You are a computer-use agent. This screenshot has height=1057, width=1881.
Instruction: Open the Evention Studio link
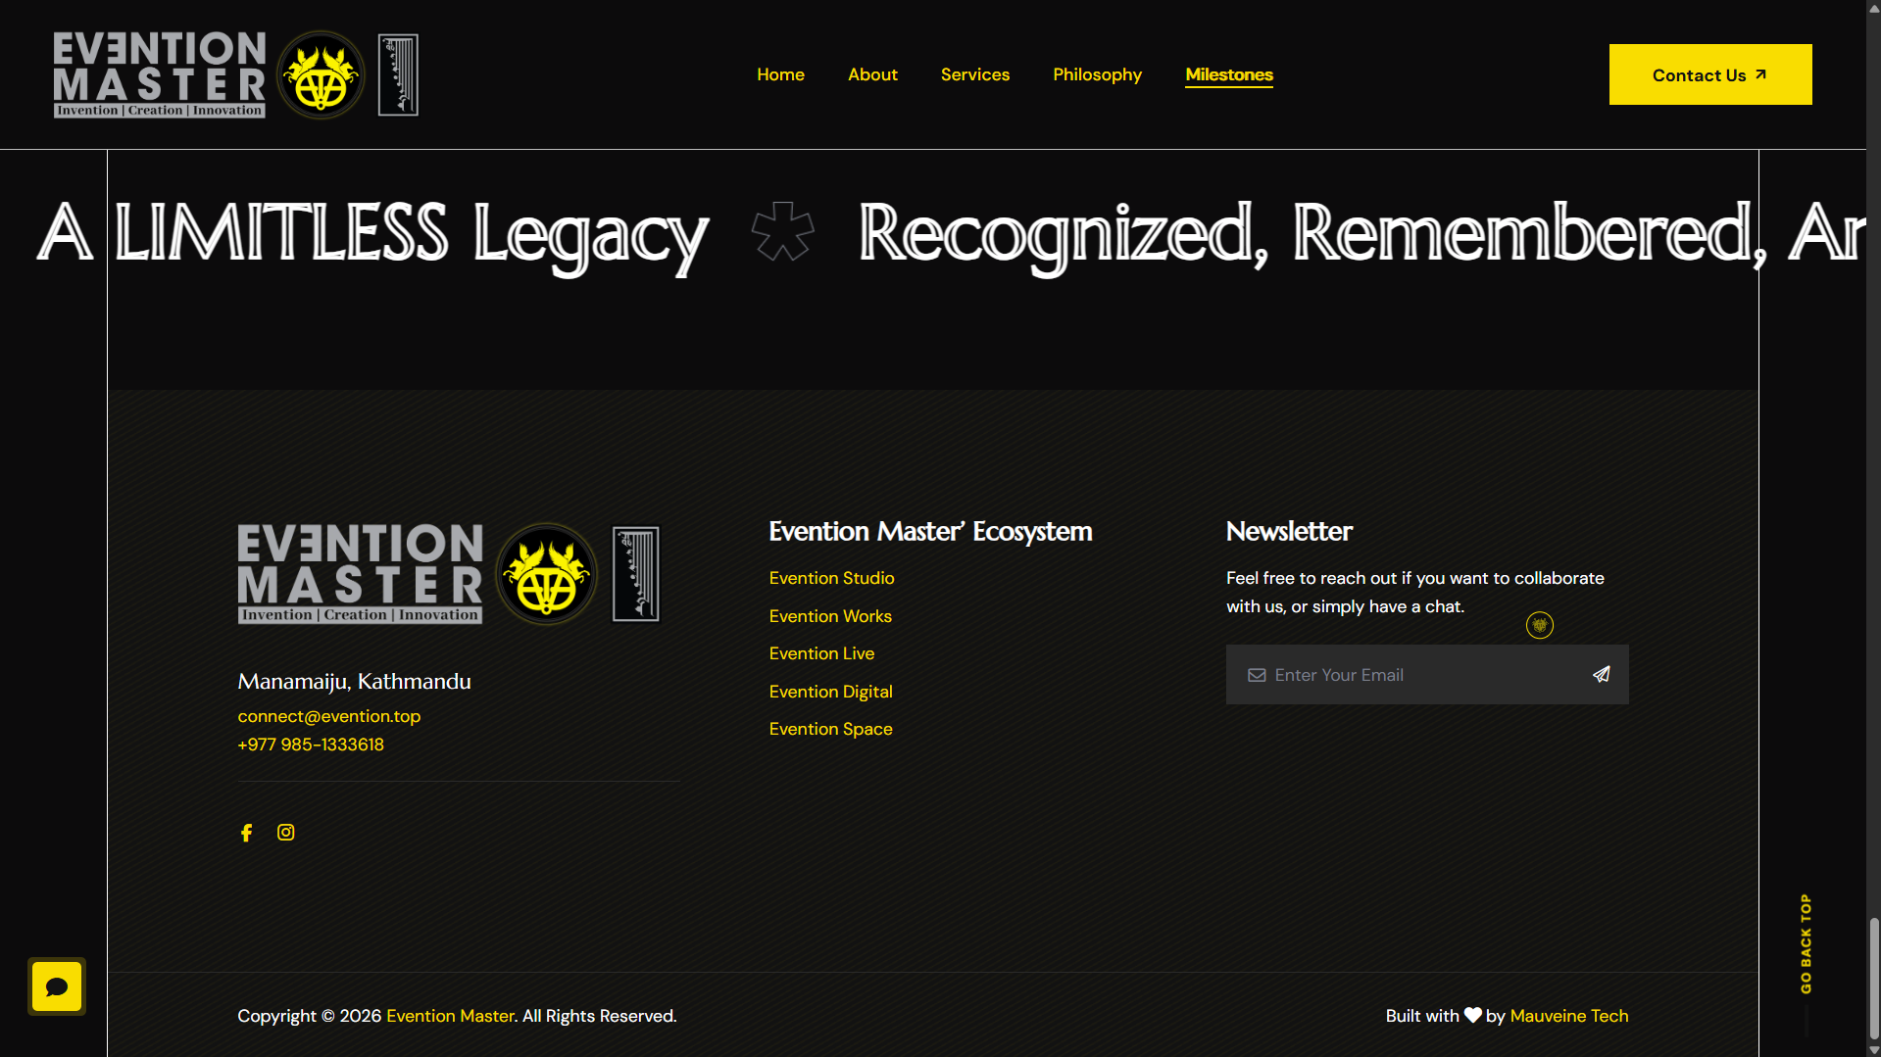coord(831,578)
